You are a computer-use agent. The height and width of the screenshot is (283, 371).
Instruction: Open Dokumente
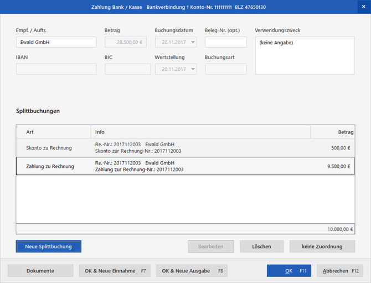[x=40, y=271]
